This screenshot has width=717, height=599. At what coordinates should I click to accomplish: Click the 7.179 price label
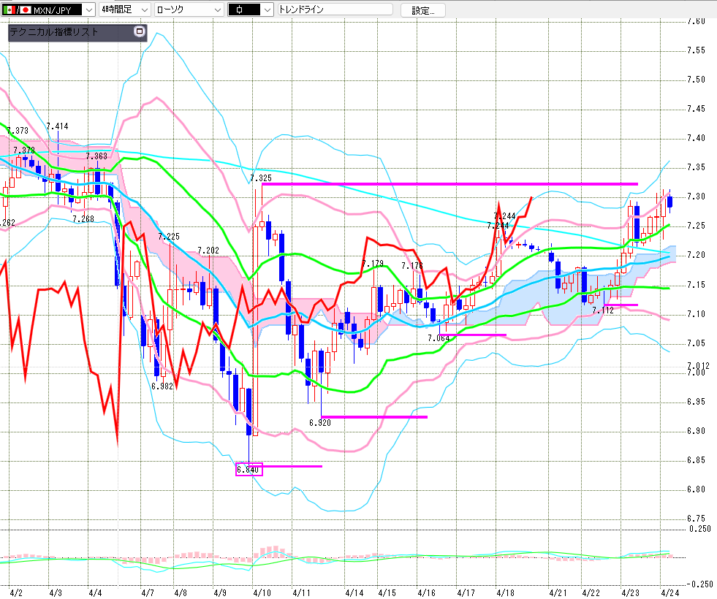tap(372, 264)
